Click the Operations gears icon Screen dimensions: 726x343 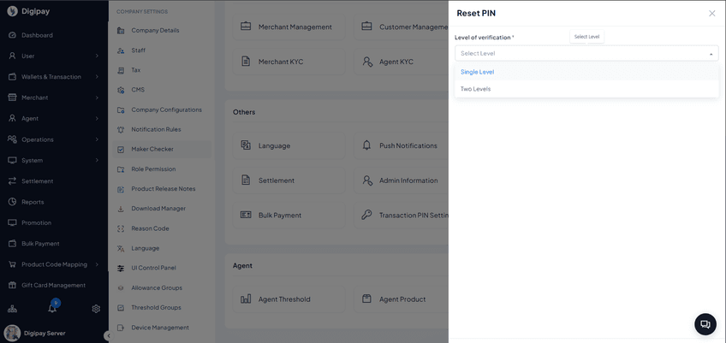(13, 139)
